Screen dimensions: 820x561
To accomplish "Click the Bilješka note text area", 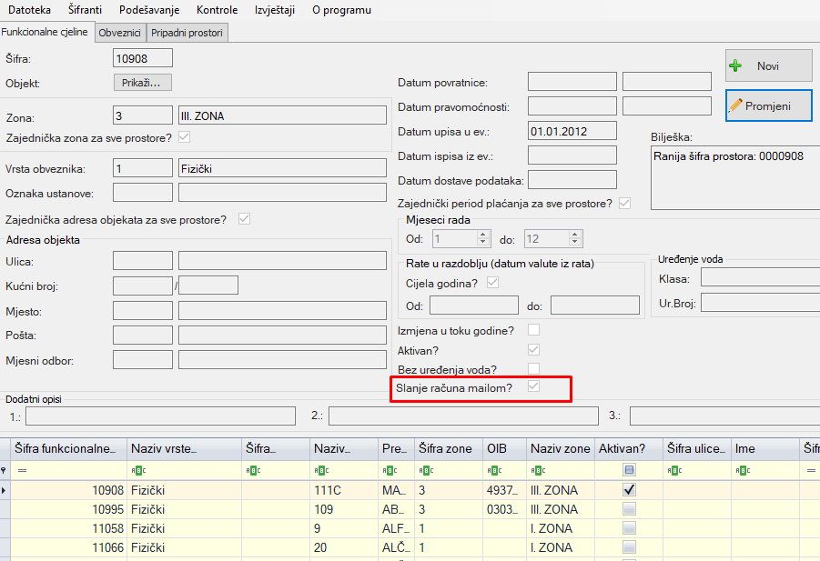I will click(734, 177).
